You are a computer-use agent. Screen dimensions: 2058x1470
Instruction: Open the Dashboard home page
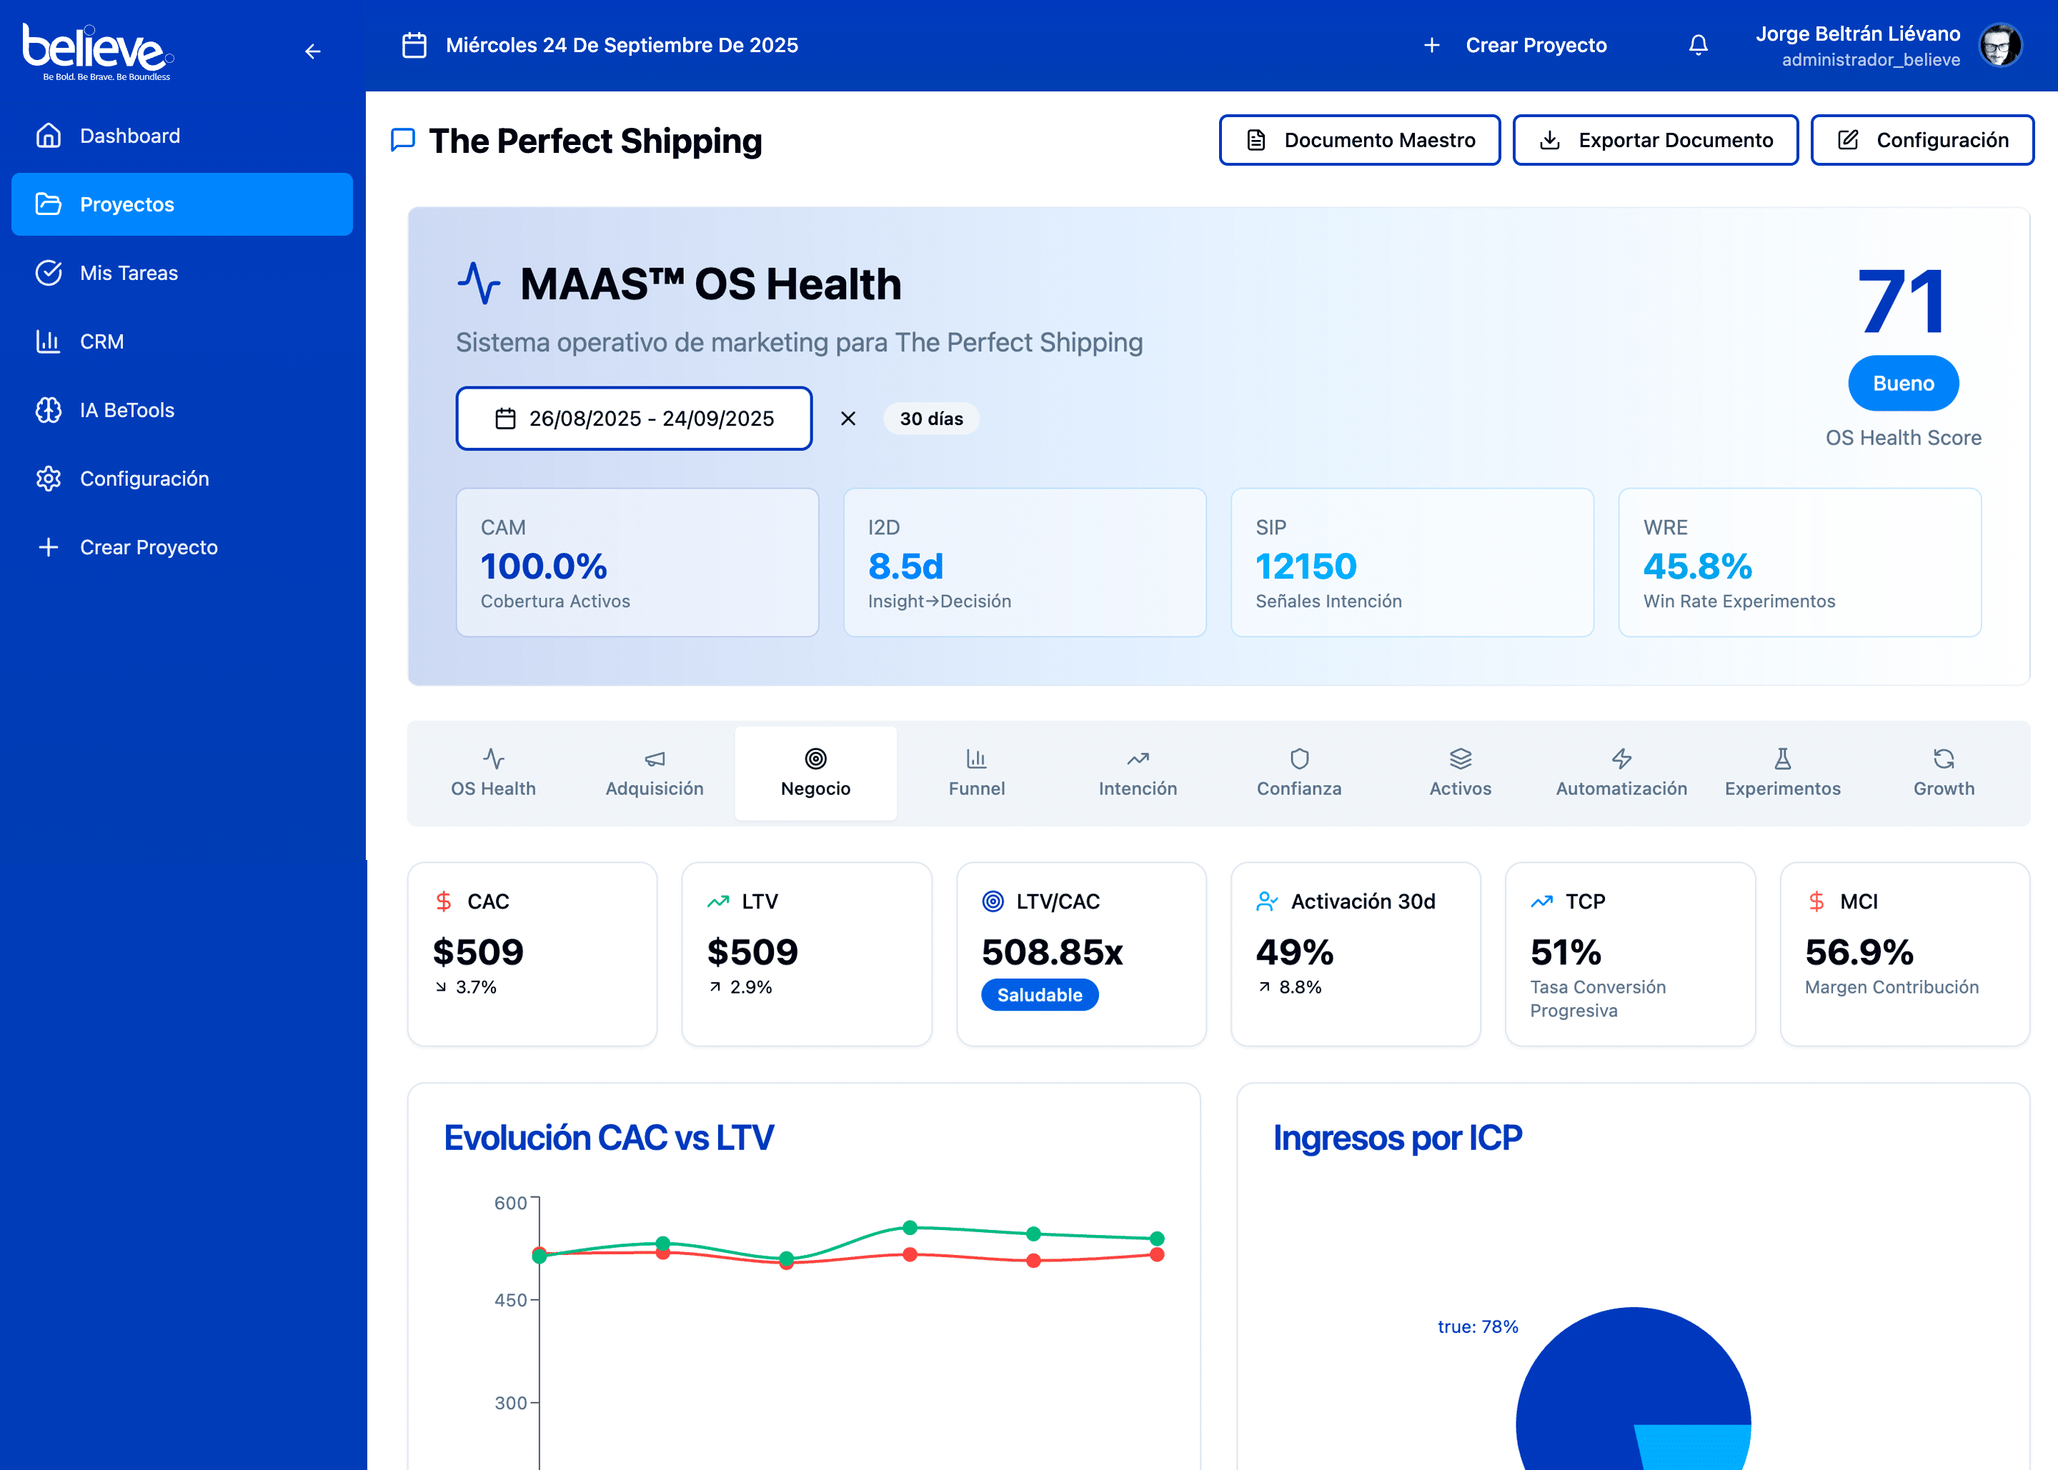pyautogui.click(x=129, y=136)
